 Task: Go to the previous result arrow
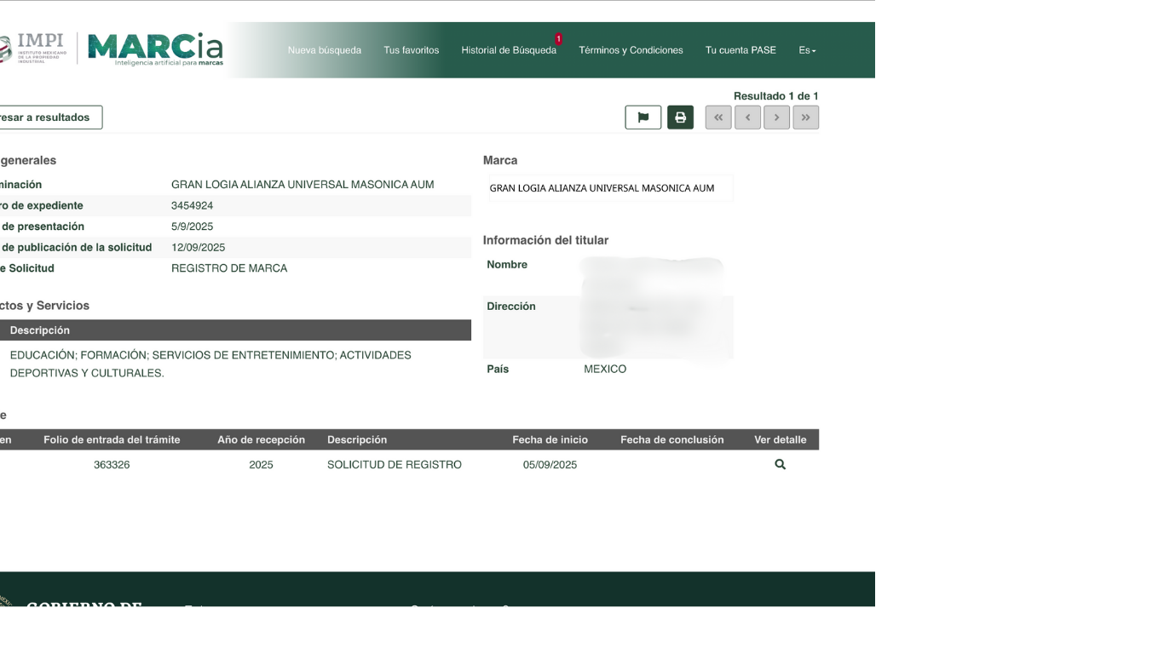click(x=747, y=118)
